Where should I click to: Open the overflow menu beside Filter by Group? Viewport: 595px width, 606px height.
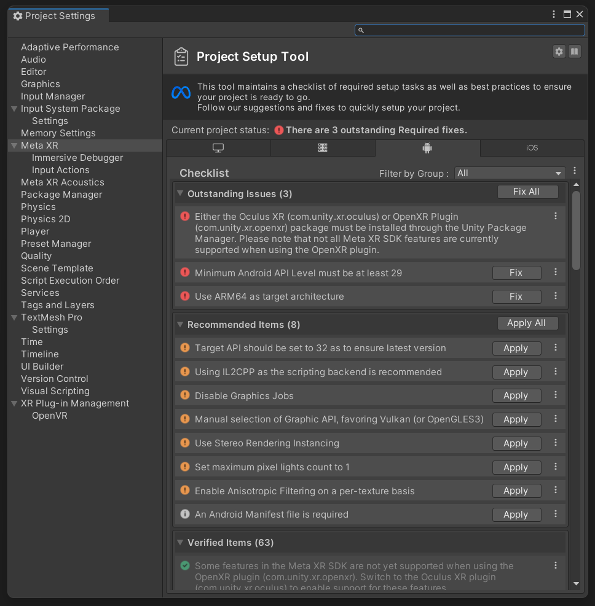pyautogui.click(x=575, y=171)
